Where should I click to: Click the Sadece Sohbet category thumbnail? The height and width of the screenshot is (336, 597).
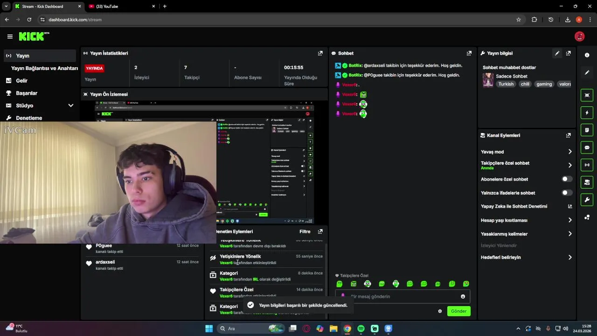coord(488,80)
